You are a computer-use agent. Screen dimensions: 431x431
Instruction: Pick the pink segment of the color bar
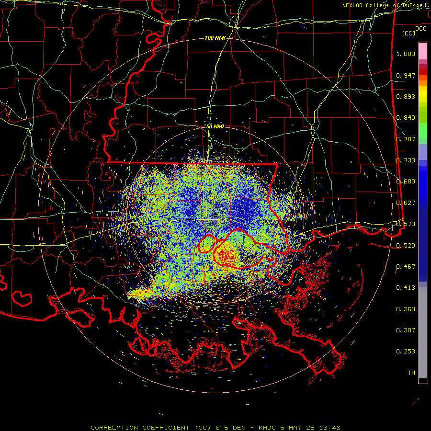click(423, 51)
